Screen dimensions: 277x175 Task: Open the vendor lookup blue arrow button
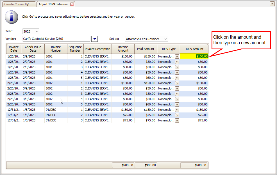coord(95,39)
